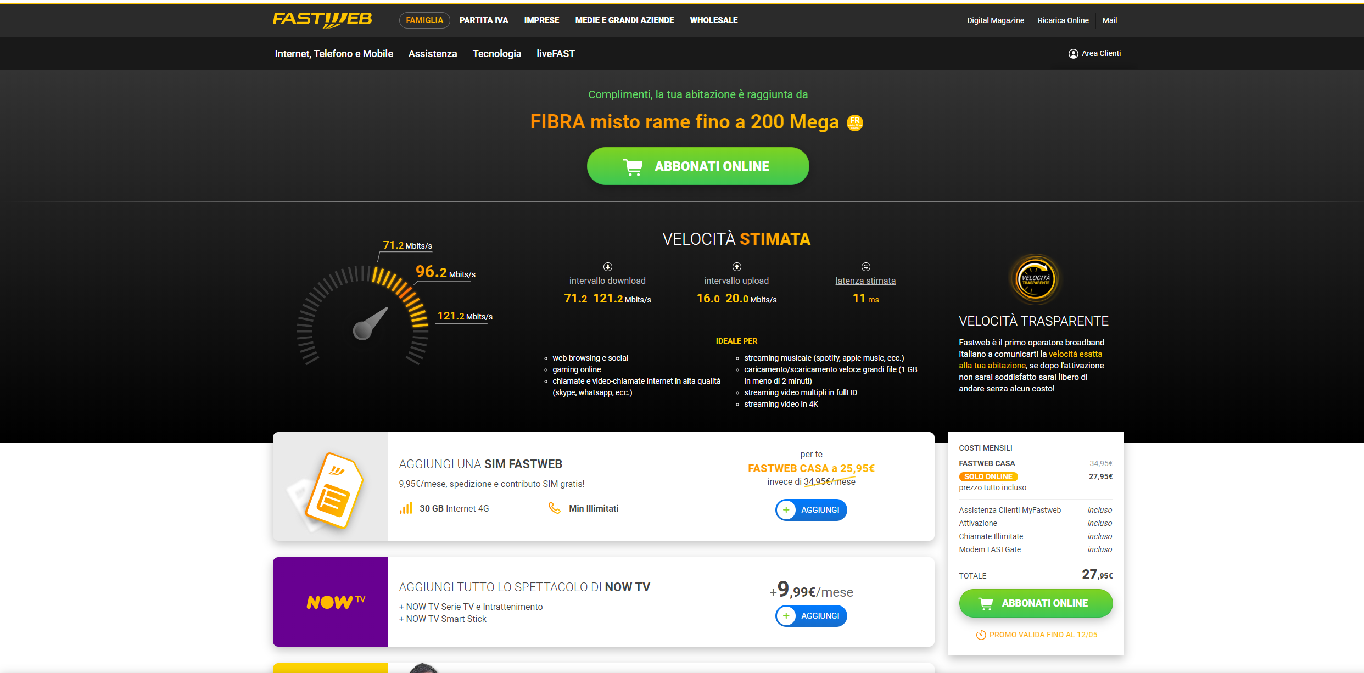Click the latency icon above latenza stimata

(x=865, y=267)
